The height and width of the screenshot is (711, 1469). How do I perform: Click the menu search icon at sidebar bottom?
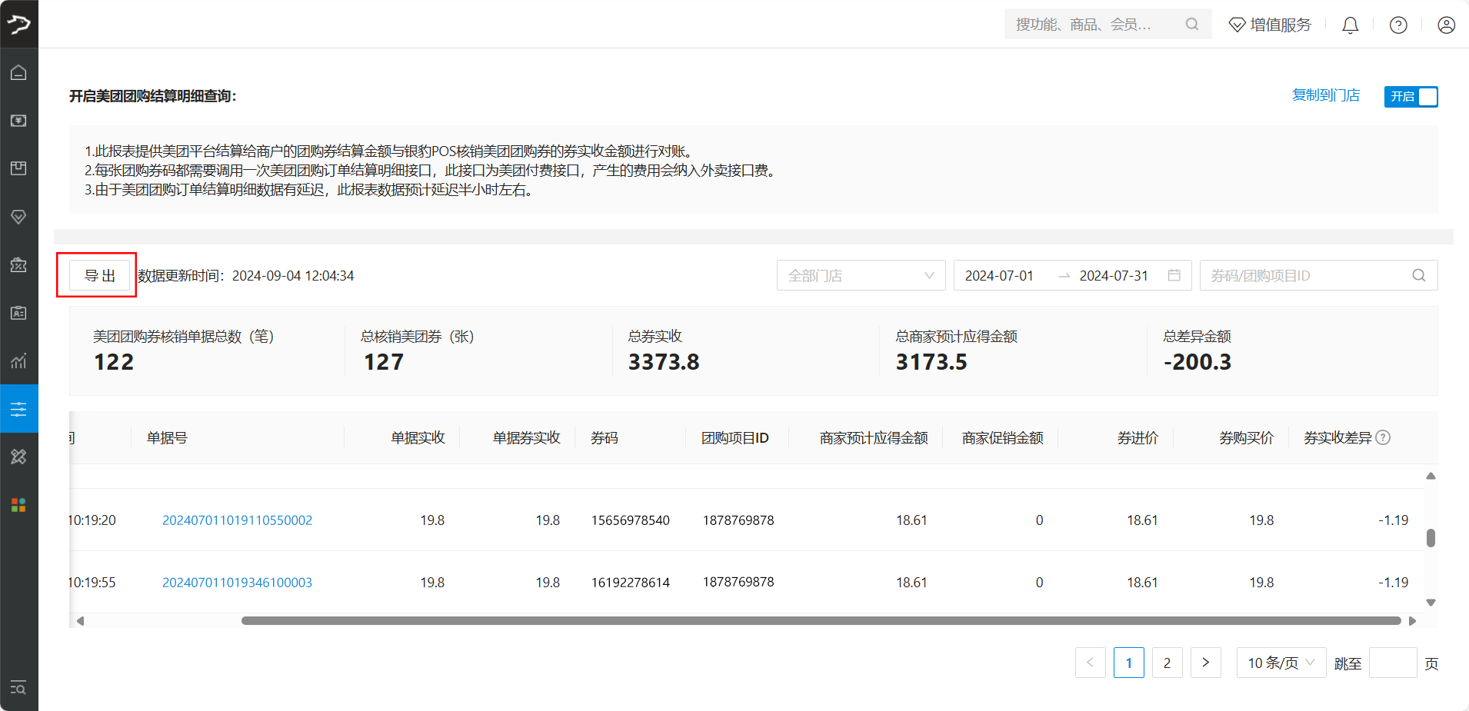click(18, 687)
